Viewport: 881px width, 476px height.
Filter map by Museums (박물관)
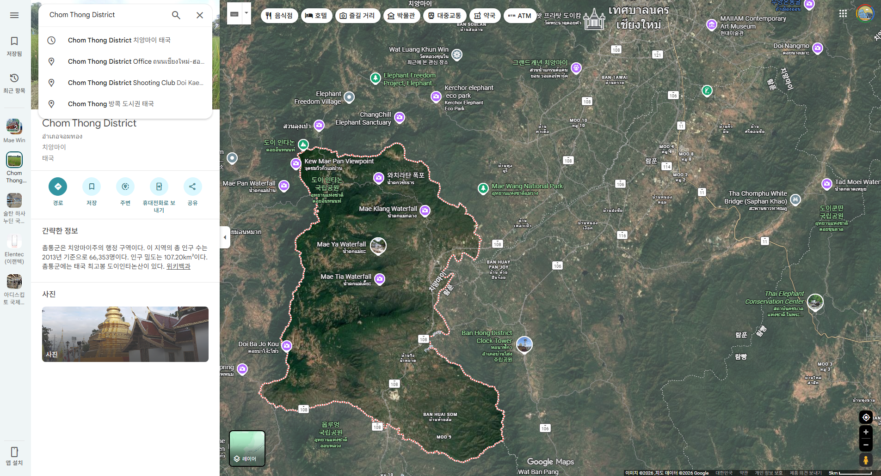[x=401, y=16]
